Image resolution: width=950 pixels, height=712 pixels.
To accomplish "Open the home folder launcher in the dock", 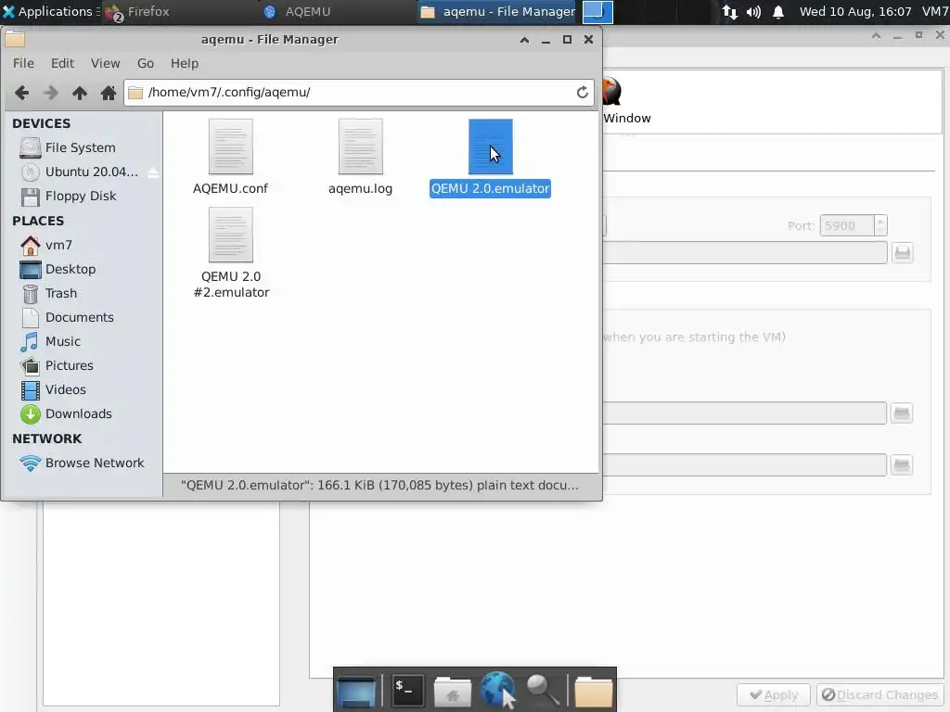I will tap(453, 691).
